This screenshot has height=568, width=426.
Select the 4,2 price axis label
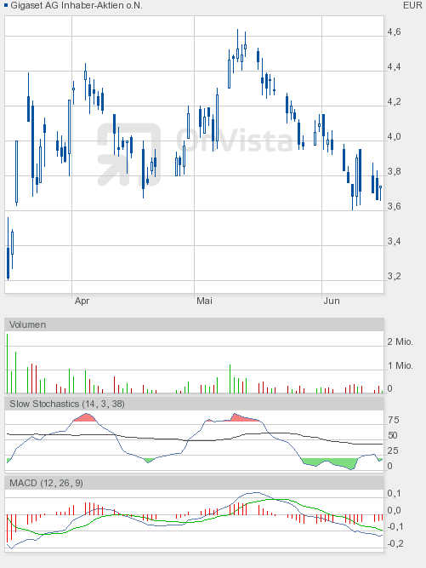coord(394,102)
